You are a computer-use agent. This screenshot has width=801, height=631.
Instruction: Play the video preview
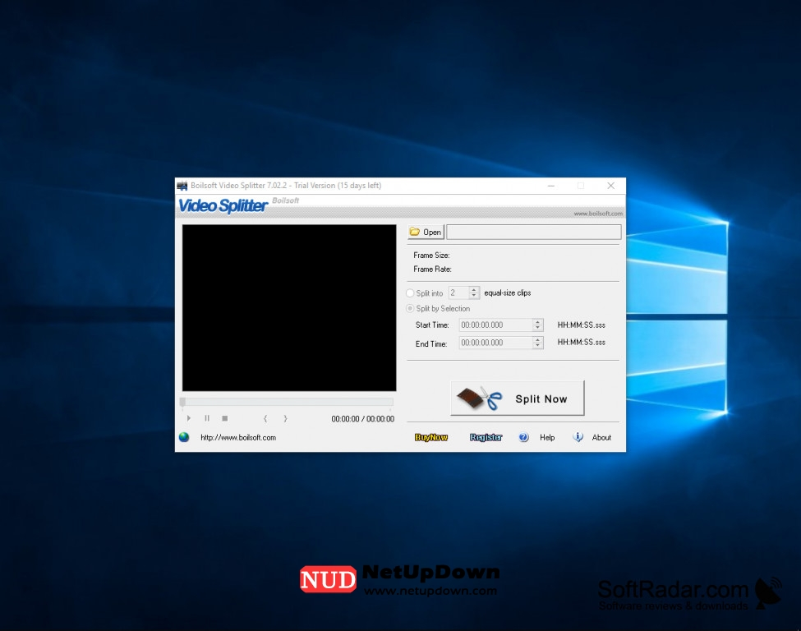[x=188, y=418]
